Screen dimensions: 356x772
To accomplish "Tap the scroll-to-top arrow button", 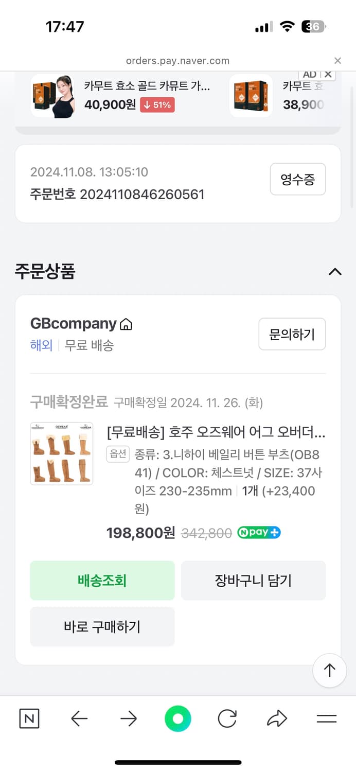I will (329, 671).
